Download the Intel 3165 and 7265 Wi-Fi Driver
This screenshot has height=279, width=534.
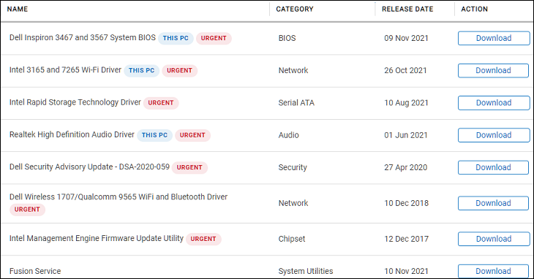[x=493, y=70]
